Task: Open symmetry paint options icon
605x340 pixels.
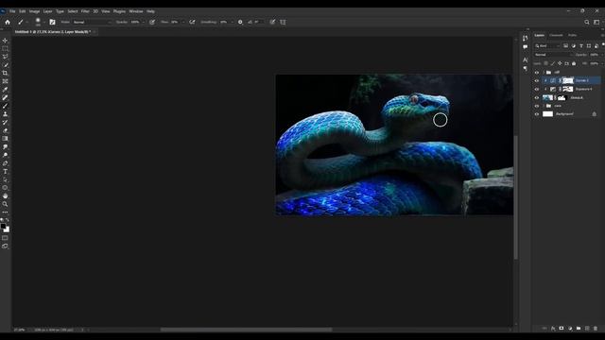Action: pos(283,23)
